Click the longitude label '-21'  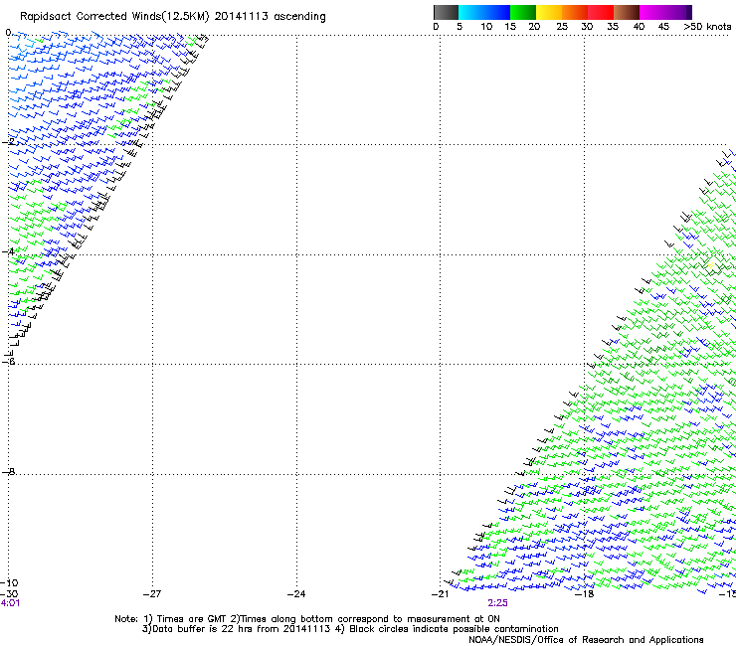tap(440, 594)
